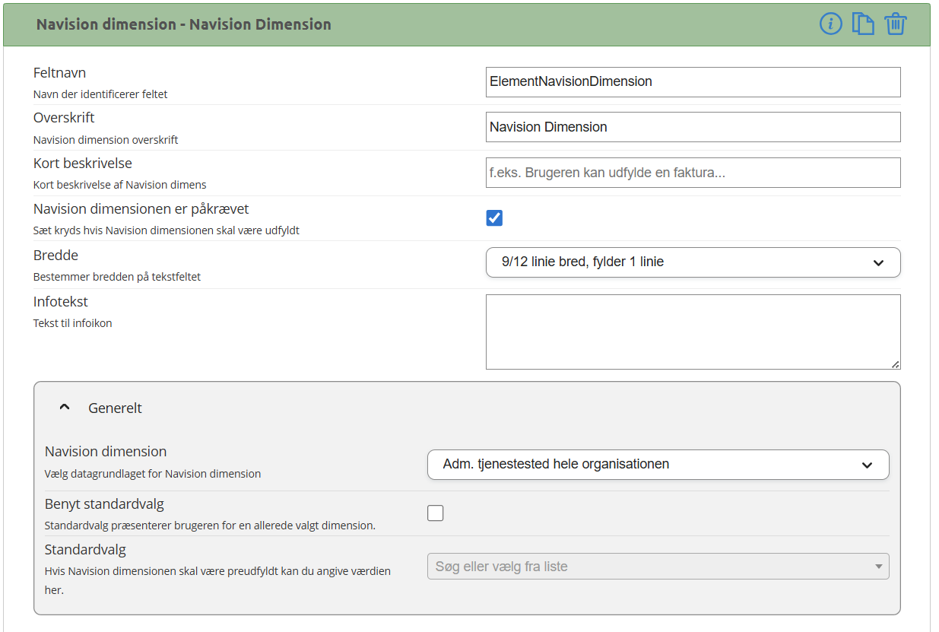Click the Navision dimension header title bar

point(184,24)
